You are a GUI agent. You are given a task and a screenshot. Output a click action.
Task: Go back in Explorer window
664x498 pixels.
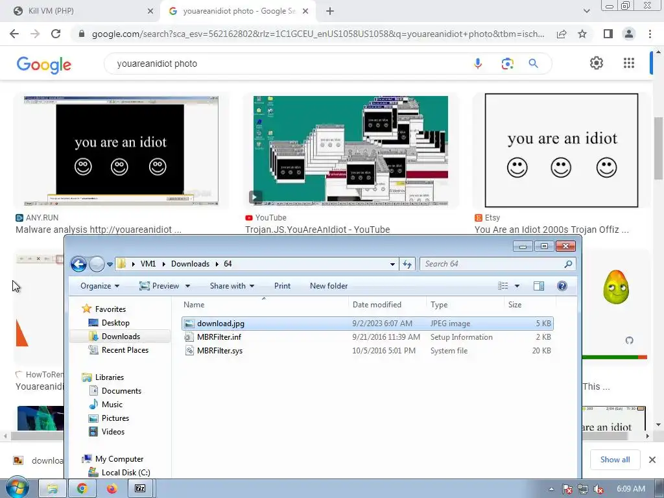coord(78,265)
